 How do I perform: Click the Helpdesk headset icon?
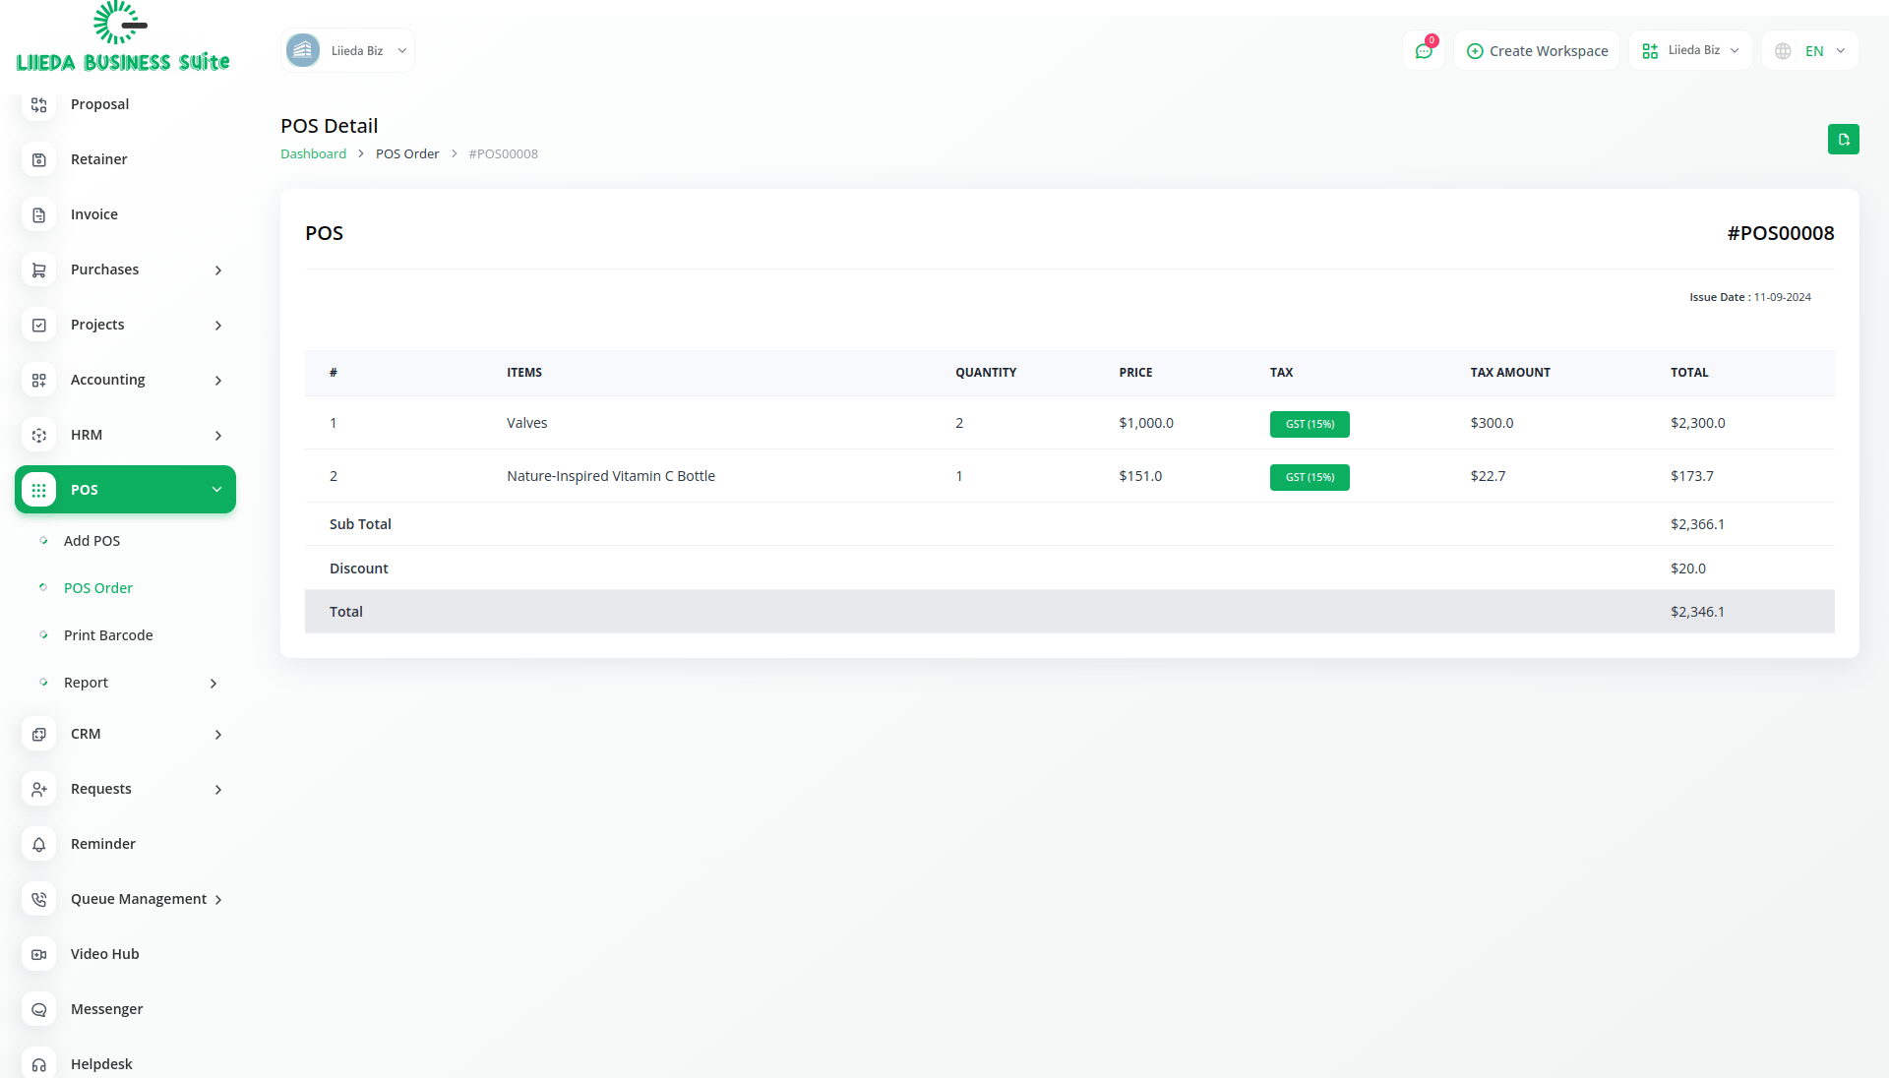39,1064
